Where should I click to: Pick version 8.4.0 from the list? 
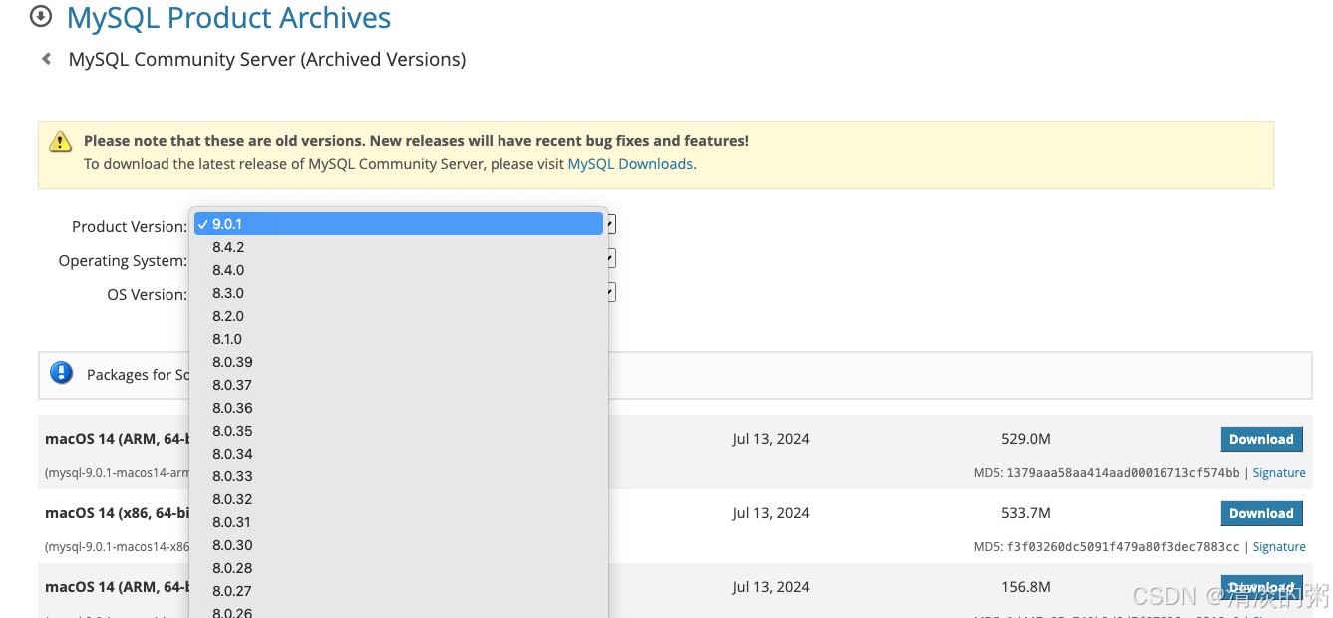(x=399, y=270)
